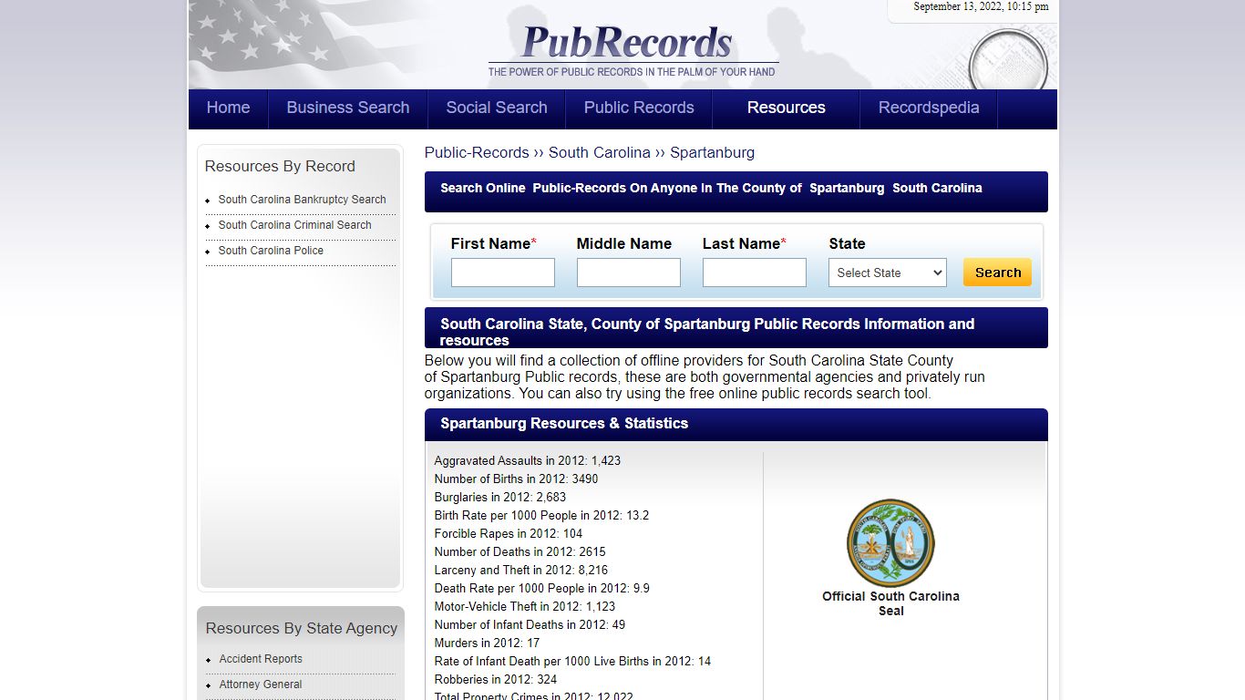Viewport: 1245px width, 700px height.
Task: Click the date and time display
Action: tap(981, 6)
